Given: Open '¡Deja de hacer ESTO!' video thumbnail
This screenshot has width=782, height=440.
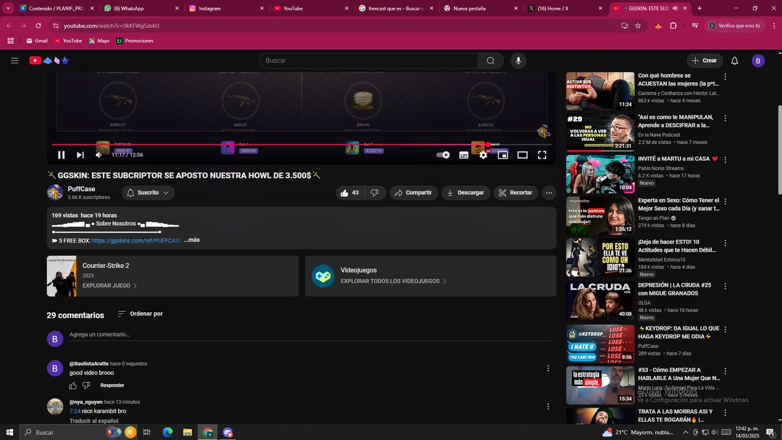Looking at the screenshot, I should point(600,257).
